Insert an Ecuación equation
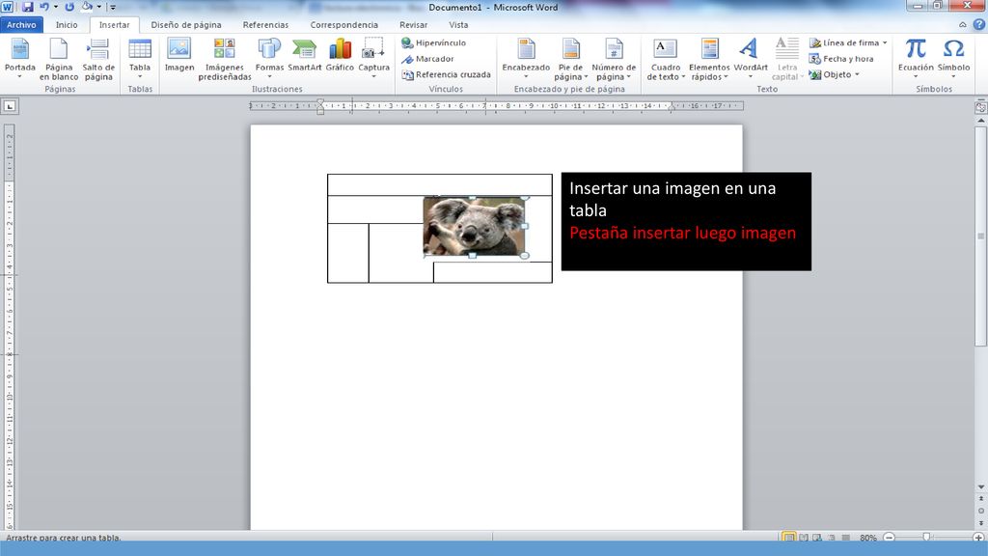The width and height of the screenshot is (988, 556). 916,59
